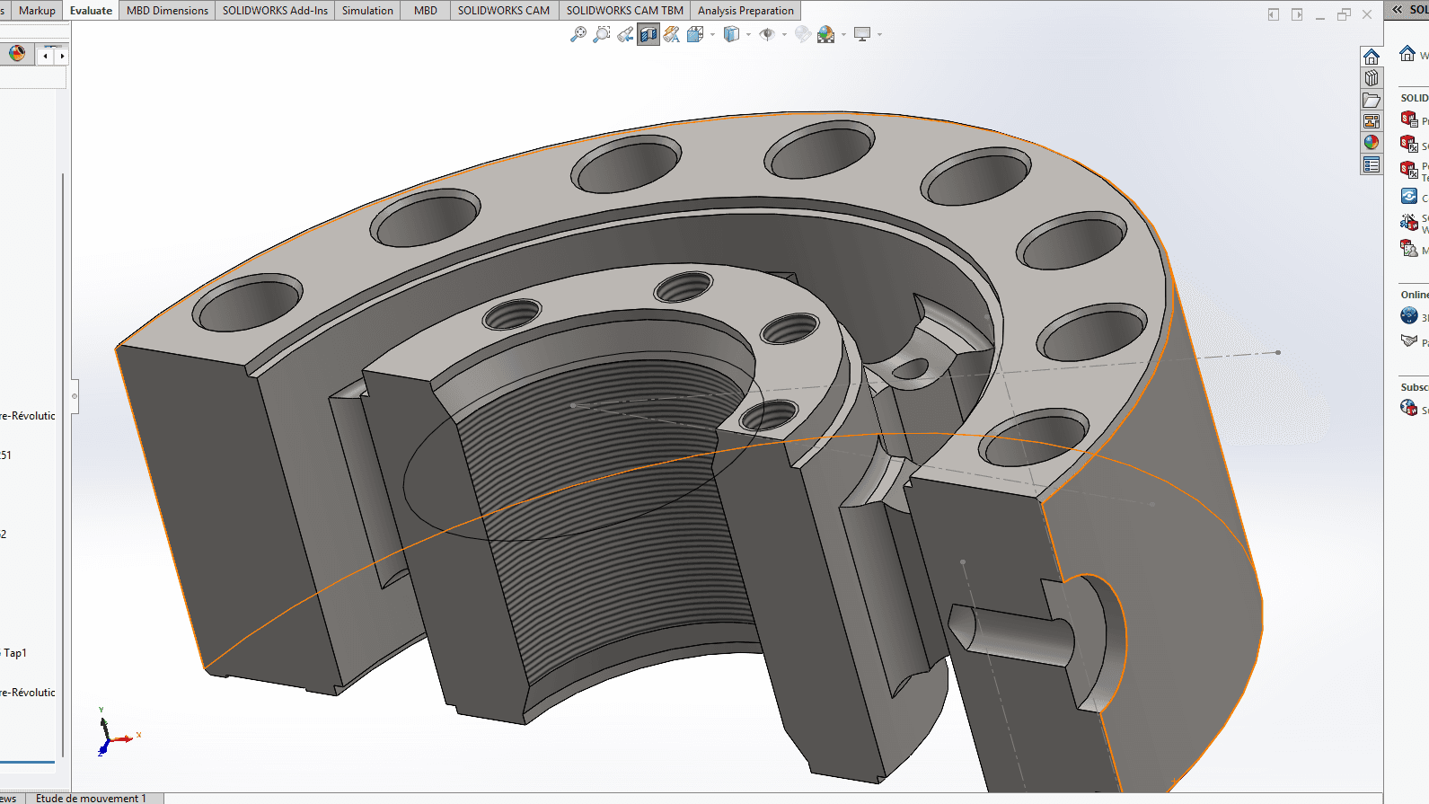Open the Dynamic Annotation Views icon
1429x804 pixels.
pos(672,34)
